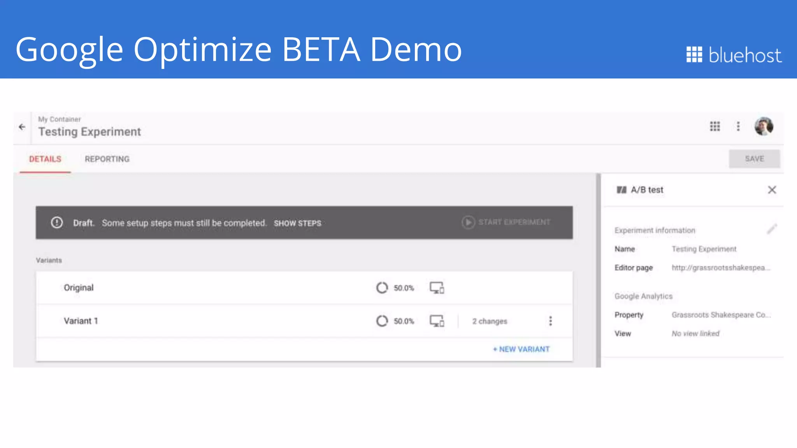This screenshot has width=797, height=448.
Task: Close the A/B test side panel
Action: click(x=772, y=190)
